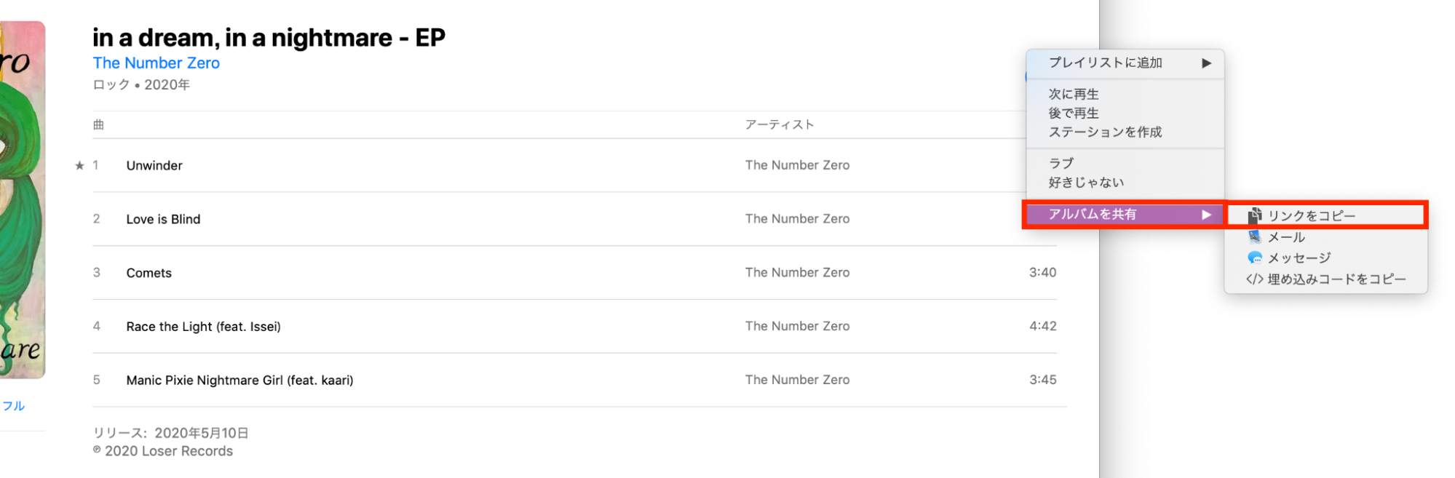This screenshot has width=1455, height=478.
Task: Click the 曲 column header
Action: pos(98,124)
